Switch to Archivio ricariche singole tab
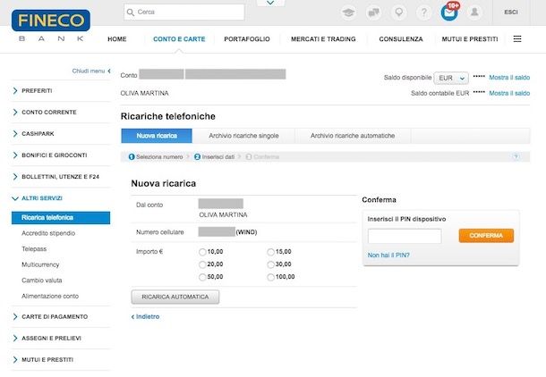This screenshot has height=377, width=546. pyautogui.click(x=243, y=136)
